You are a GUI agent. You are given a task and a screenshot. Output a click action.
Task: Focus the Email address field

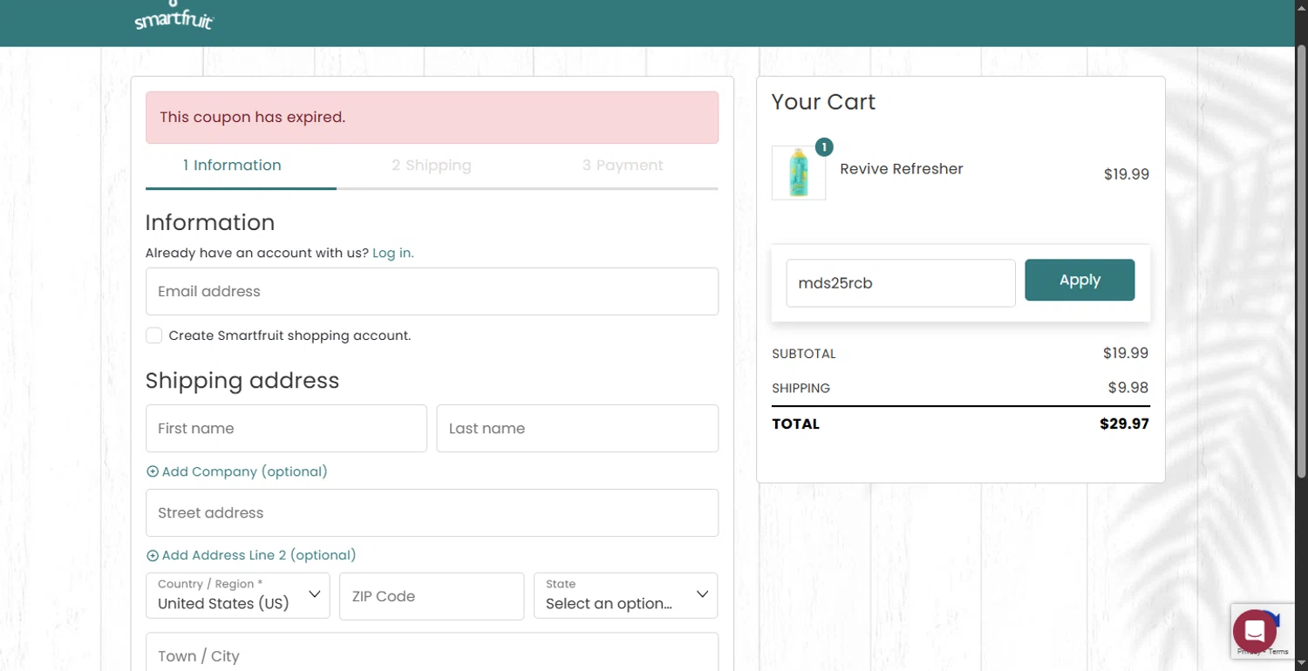[432, 291]
